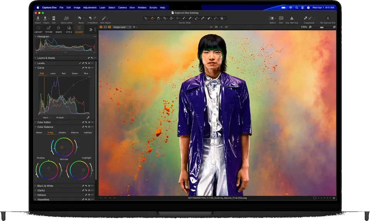Open Image Layer dropdown
This screenshot has width=370, height=221.
tap(122, 27)
